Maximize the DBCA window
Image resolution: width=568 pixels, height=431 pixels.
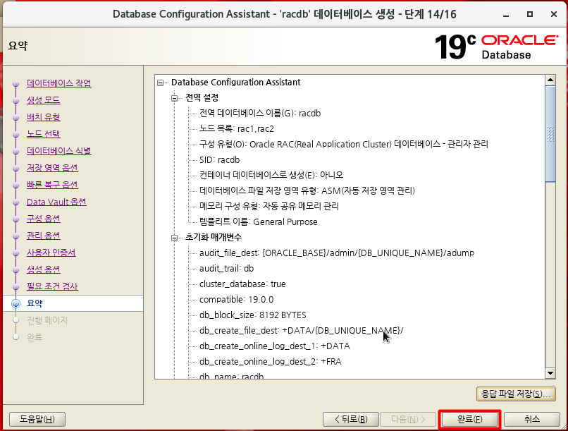tap(530, 15)
